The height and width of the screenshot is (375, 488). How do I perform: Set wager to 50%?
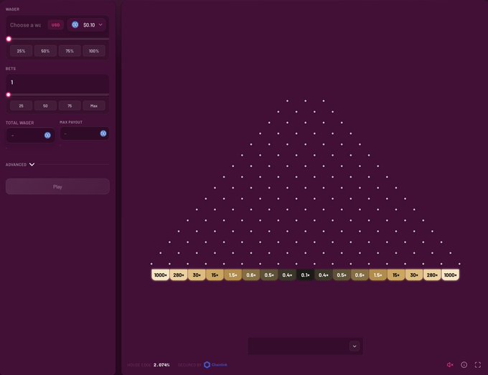45,51
